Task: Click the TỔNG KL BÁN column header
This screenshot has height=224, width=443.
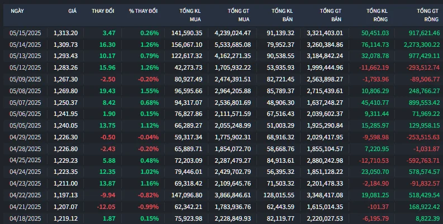Action: pos(282,15)
